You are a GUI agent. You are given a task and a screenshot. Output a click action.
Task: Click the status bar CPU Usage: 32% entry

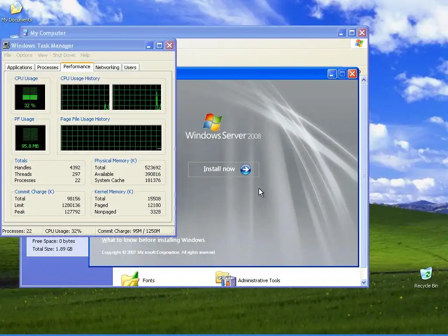pyautogui.click(x=63, y=231)
